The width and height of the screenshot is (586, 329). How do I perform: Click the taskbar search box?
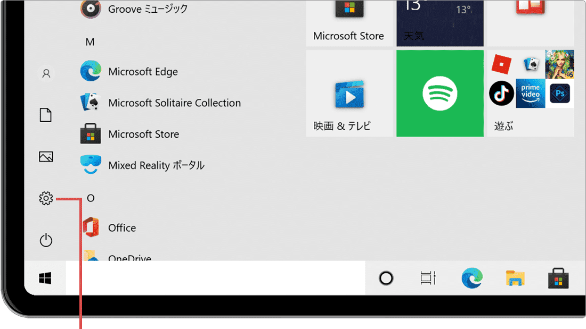[216, 279]
